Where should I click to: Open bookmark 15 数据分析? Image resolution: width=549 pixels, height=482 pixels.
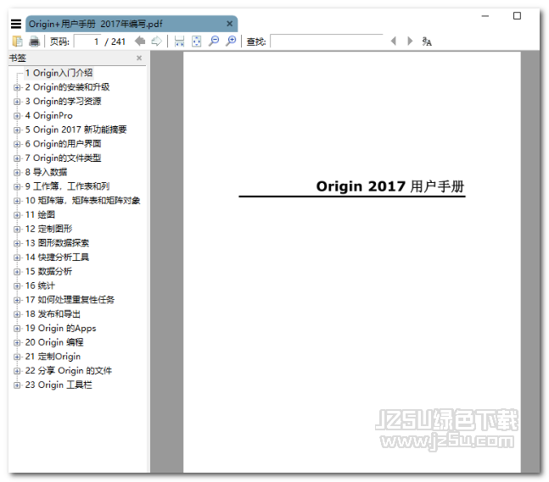[x=48, y=271]
